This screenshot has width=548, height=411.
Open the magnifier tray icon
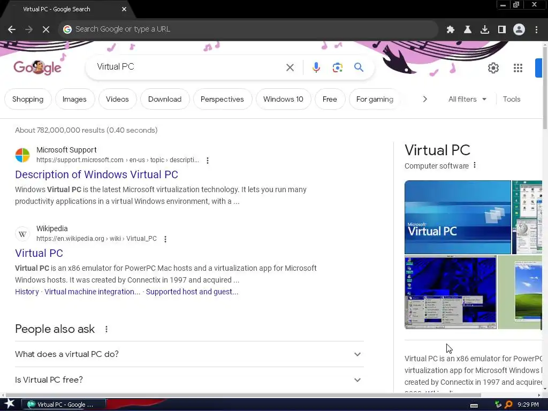(508, 405)
